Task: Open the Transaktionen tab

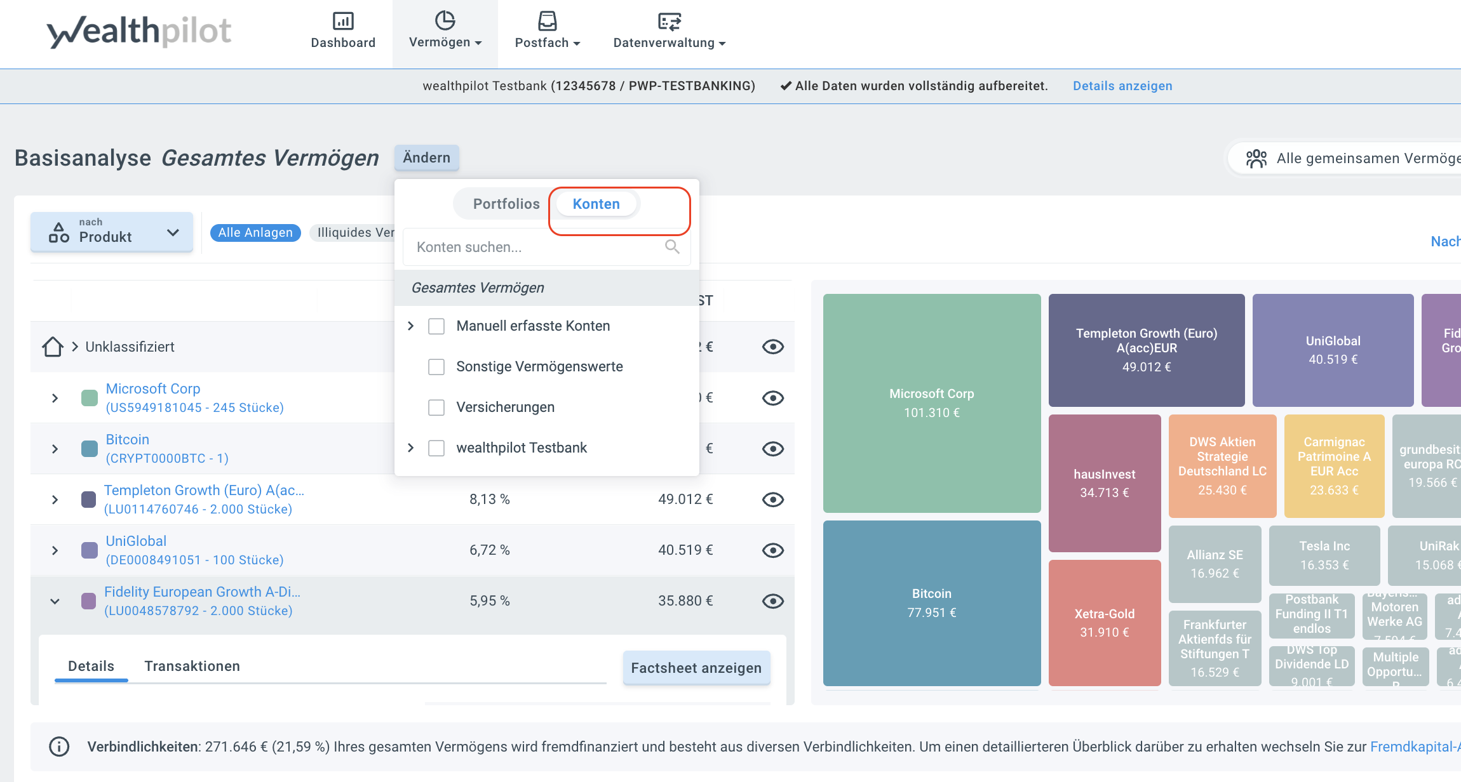Action: pos(192,666)
